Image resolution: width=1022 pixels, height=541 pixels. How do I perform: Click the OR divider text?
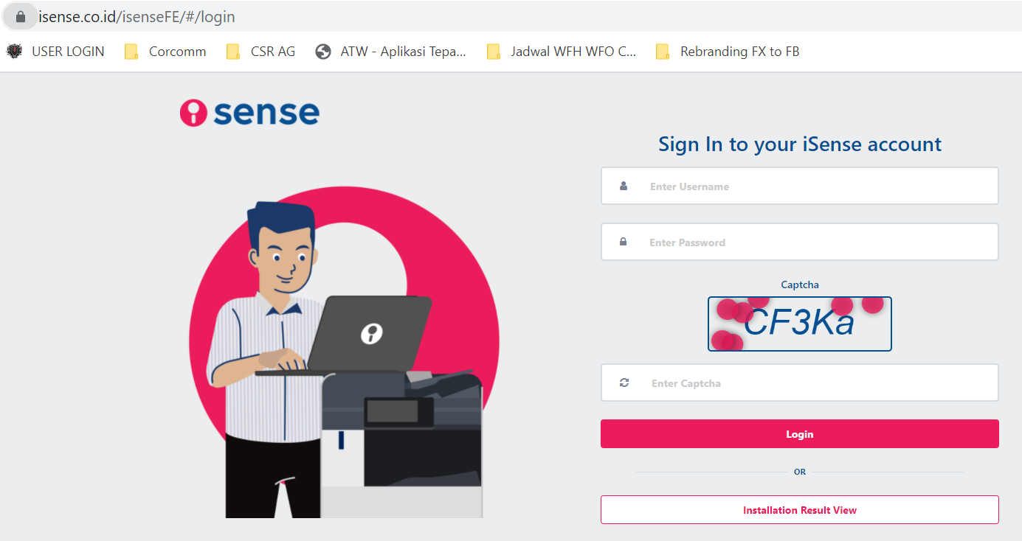[800, 472]
